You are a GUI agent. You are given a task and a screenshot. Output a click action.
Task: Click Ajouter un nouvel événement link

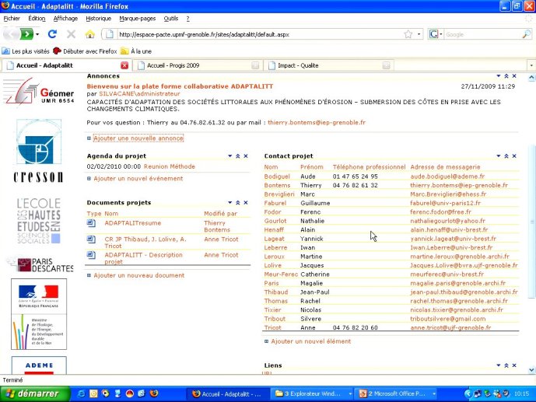(138, 178)
